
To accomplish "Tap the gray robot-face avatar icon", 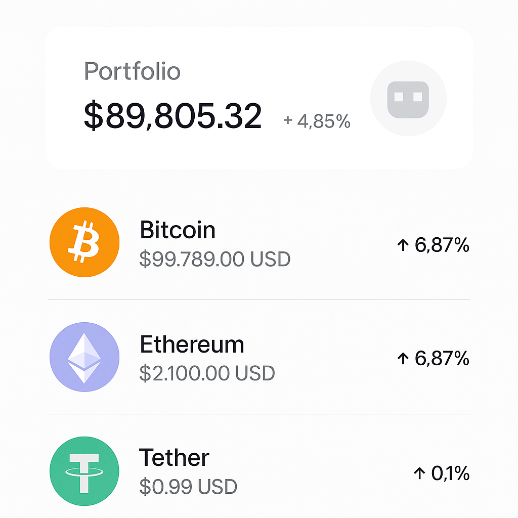I will 408,99.
